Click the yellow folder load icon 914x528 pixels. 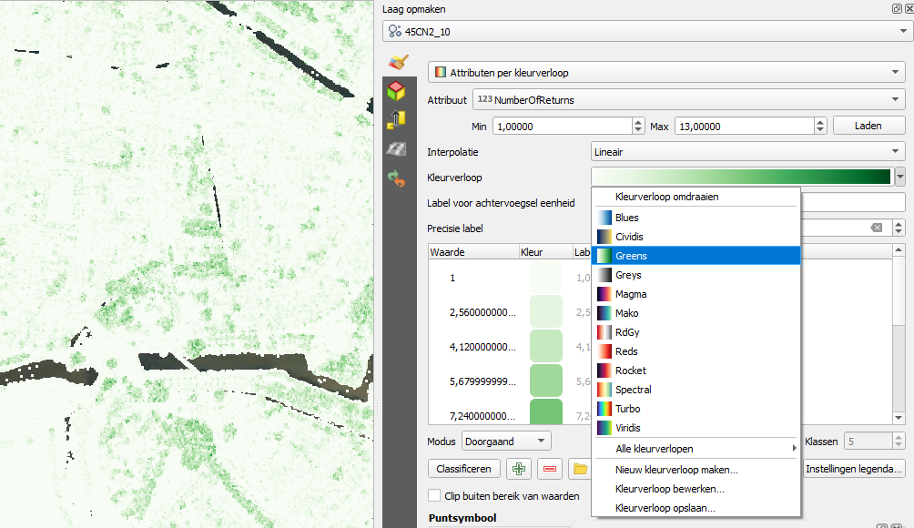[x=578, y=469]
